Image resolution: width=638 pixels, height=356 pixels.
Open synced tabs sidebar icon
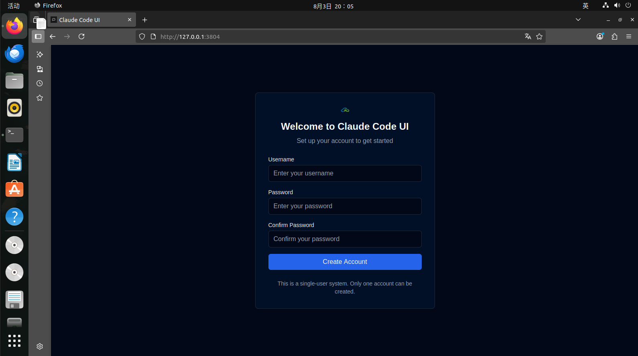pyautogui.click(x=40, y=69)
